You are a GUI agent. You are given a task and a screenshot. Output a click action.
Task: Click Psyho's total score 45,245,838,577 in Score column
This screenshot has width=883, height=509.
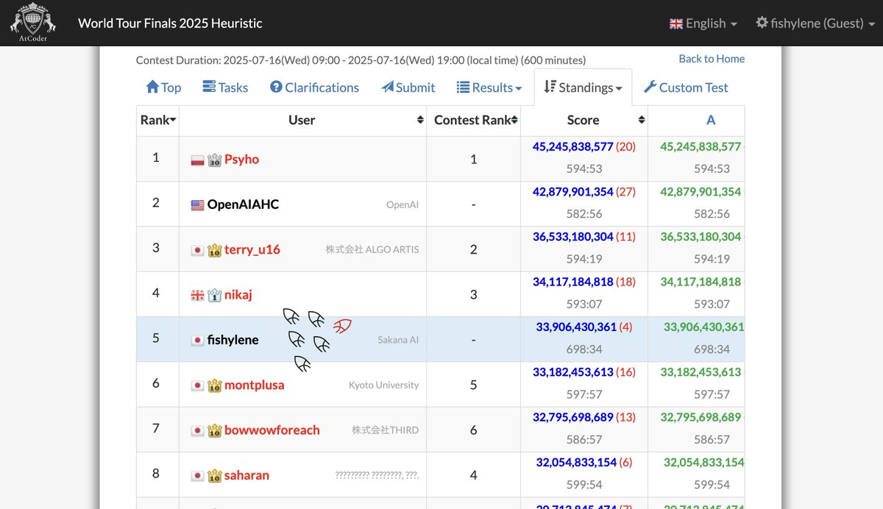pyautogui.click(x=572, y=146)
